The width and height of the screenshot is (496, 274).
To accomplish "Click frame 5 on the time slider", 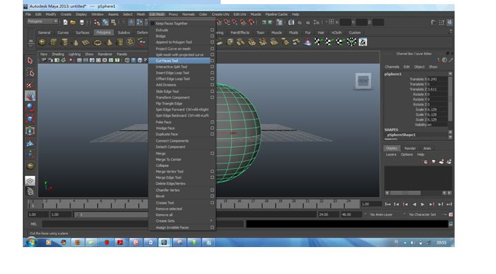I will click(x=88, y=204).
